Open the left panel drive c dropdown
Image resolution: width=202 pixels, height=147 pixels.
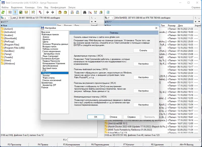tap(5, 18)
